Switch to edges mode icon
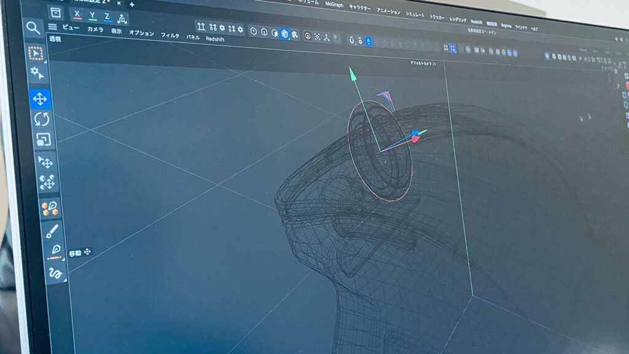 tap(264, 32)
